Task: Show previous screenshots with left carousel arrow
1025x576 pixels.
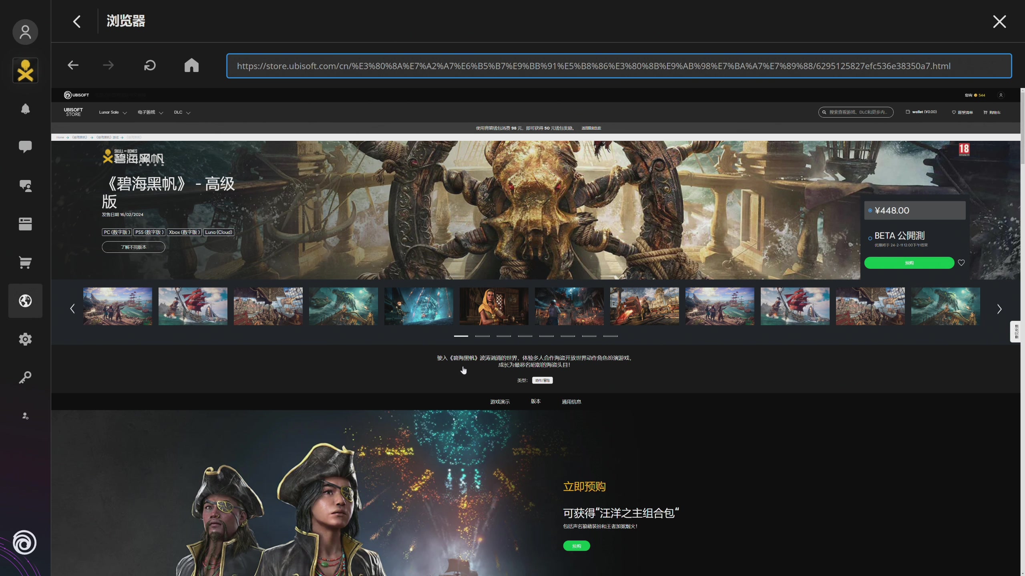Action: 72,309
